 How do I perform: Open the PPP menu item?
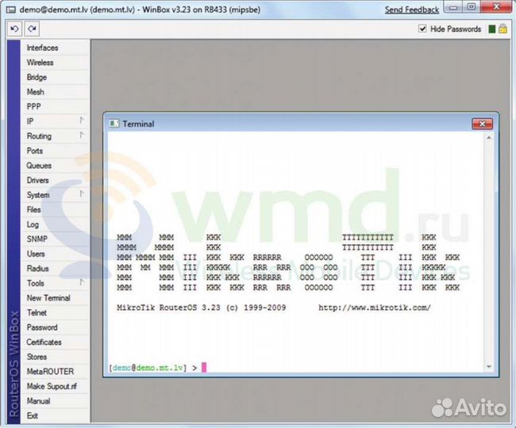(x=55, y=107)
